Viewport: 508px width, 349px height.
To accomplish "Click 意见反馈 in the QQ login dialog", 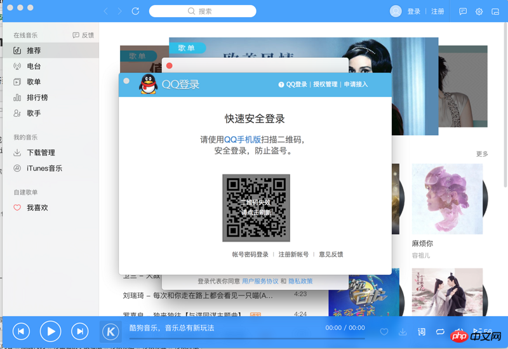I will click(x=331, y=254).
